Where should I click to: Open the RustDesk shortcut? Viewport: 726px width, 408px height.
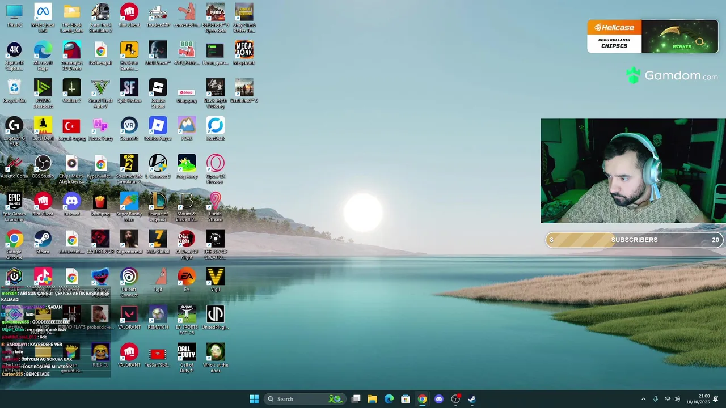pyautogui.click(x=216, y=129)
